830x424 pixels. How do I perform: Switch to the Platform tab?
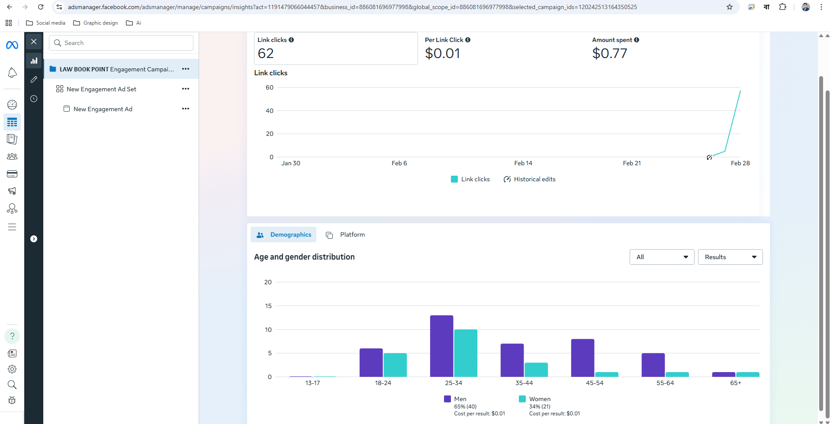tap(345, 234)
